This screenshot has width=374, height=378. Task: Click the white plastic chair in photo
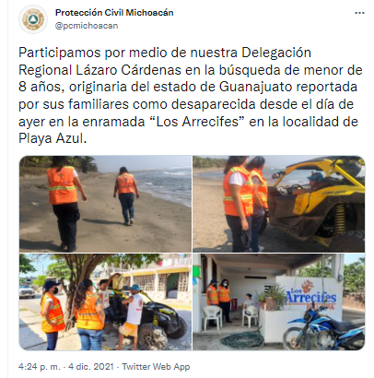tap(212, 317)
